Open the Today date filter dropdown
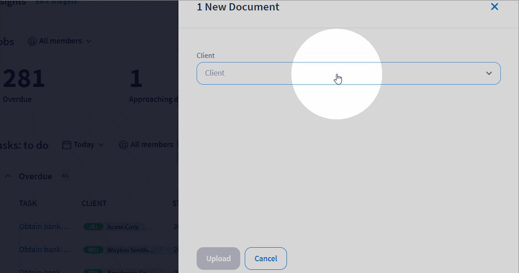Viewport: 519px width, 273px height. coord(83,145)
